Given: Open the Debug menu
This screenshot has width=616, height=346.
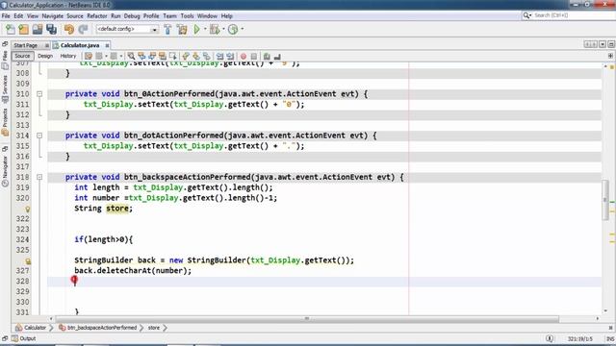Looking at the screenshot, I should click(132, 16).
